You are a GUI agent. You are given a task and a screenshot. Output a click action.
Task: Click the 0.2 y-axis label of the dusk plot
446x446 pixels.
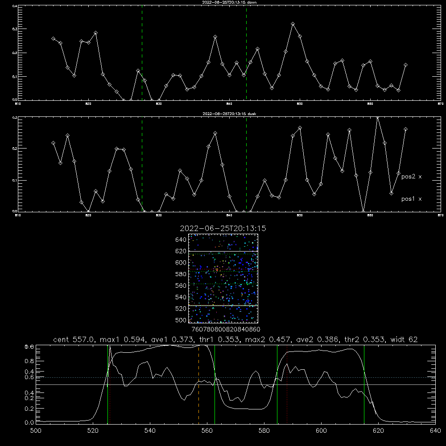click(x=15, y=149)
